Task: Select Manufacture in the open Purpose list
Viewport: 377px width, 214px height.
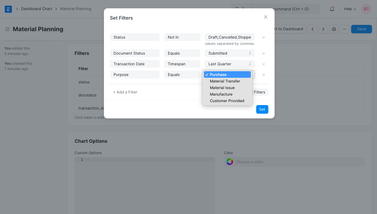Action: [221, 94]
